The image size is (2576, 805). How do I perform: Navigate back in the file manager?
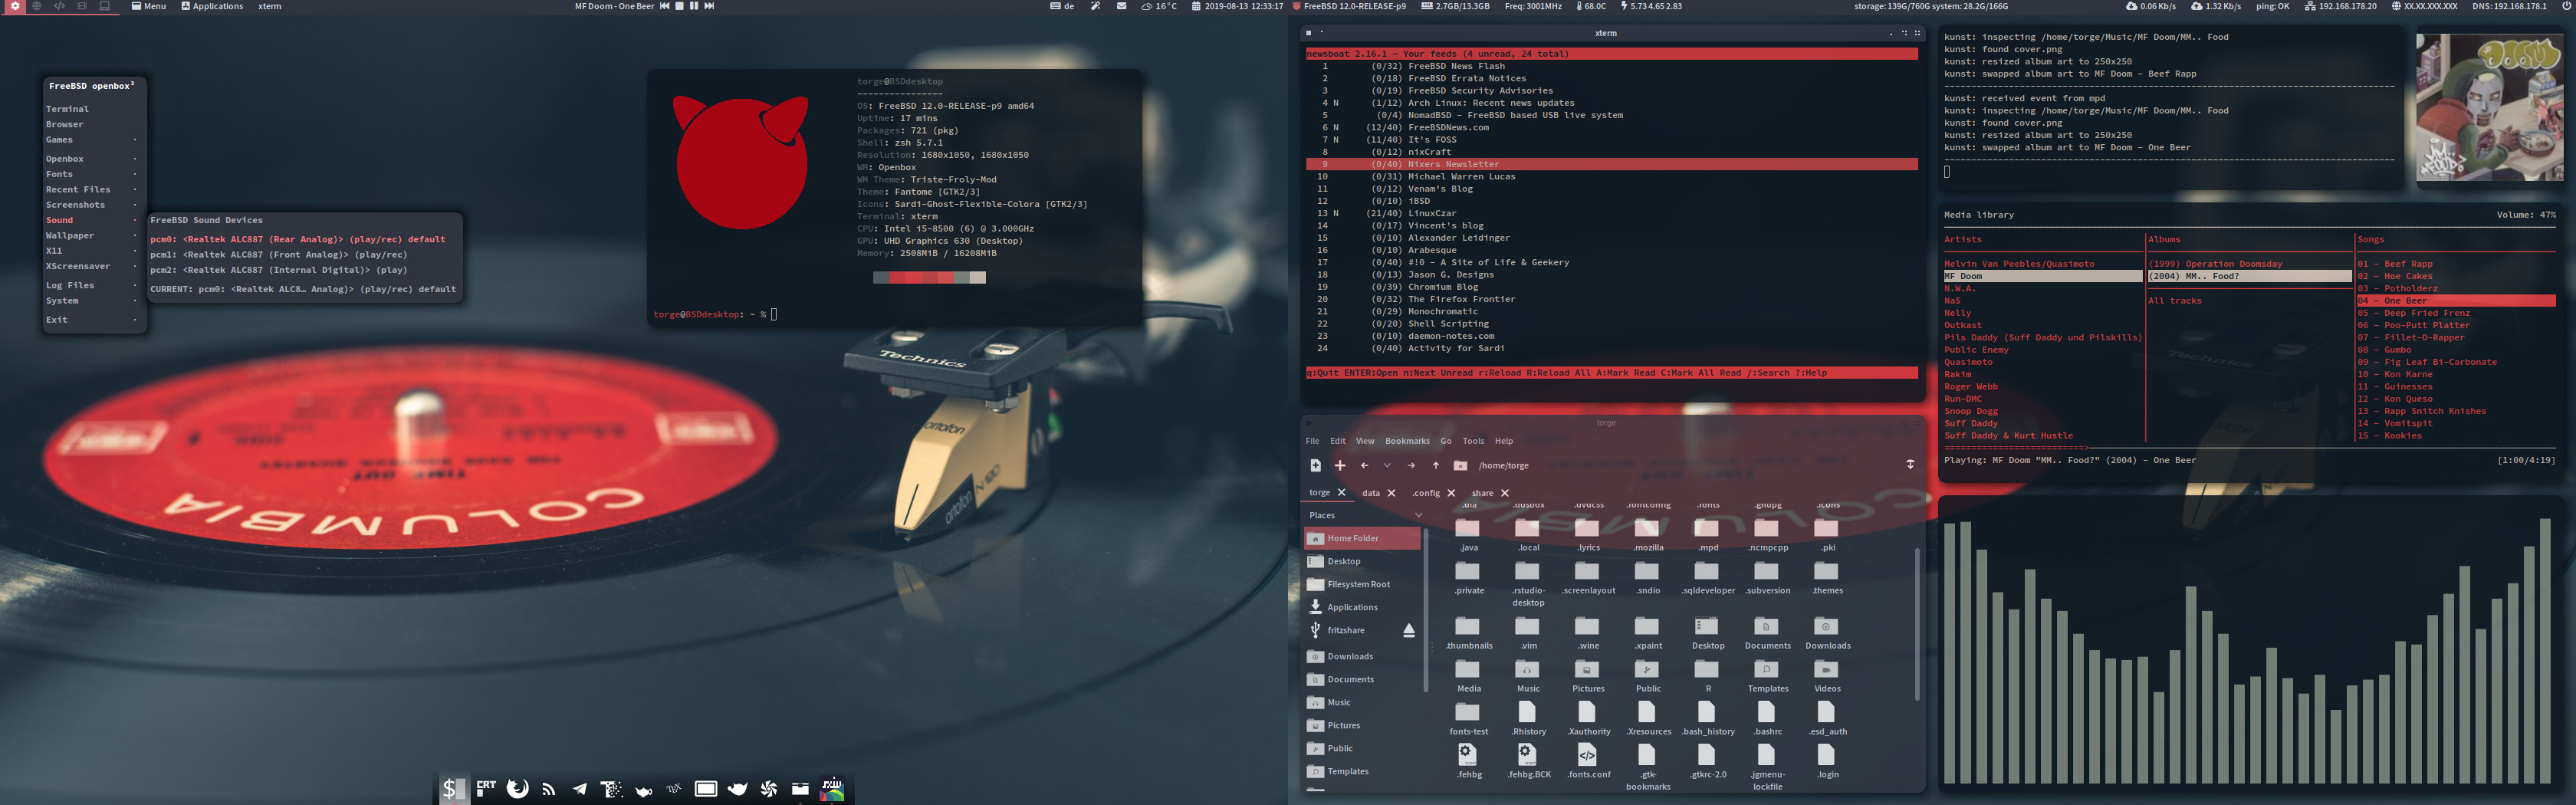[x=1364, y=465]
